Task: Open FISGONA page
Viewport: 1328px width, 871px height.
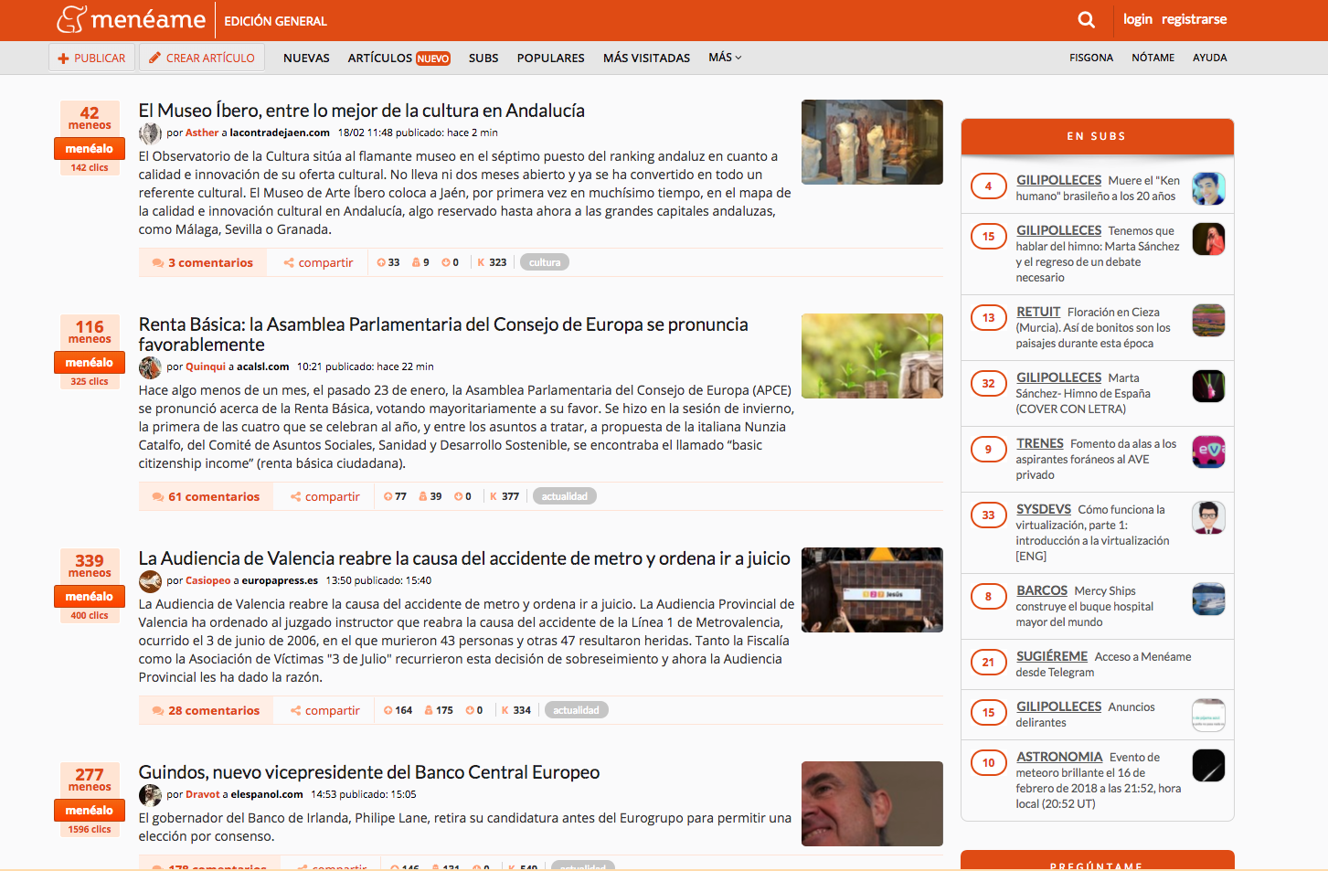Action: click(x=1091, y=58)
